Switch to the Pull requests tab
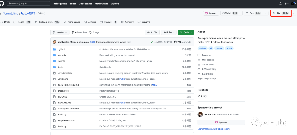This screenshot has width=297, height=135. coord(47,22)
